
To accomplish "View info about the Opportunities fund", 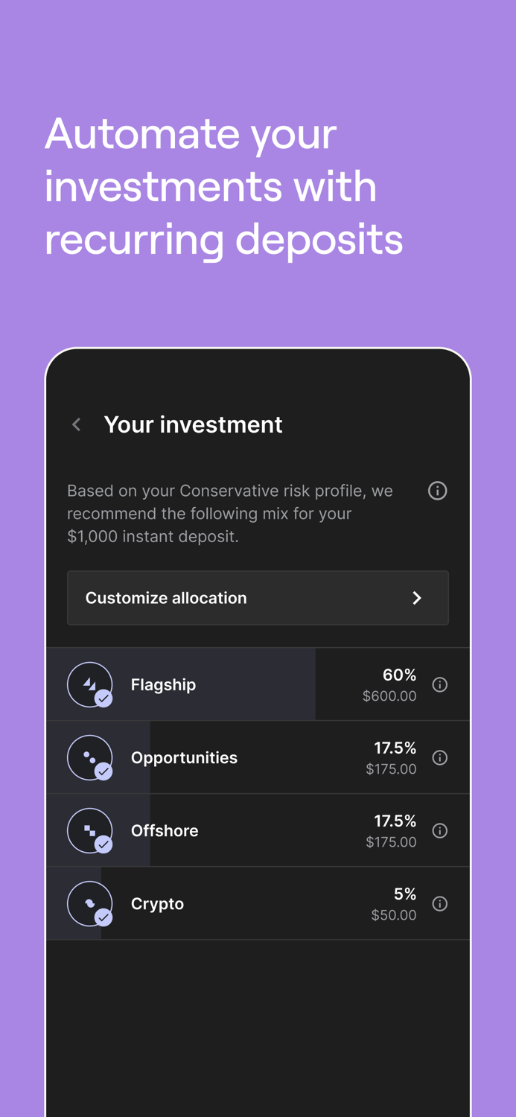I will (439, 757).
